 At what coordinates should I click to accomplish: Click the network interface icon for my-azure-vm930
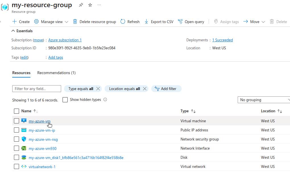pos(24,148)
